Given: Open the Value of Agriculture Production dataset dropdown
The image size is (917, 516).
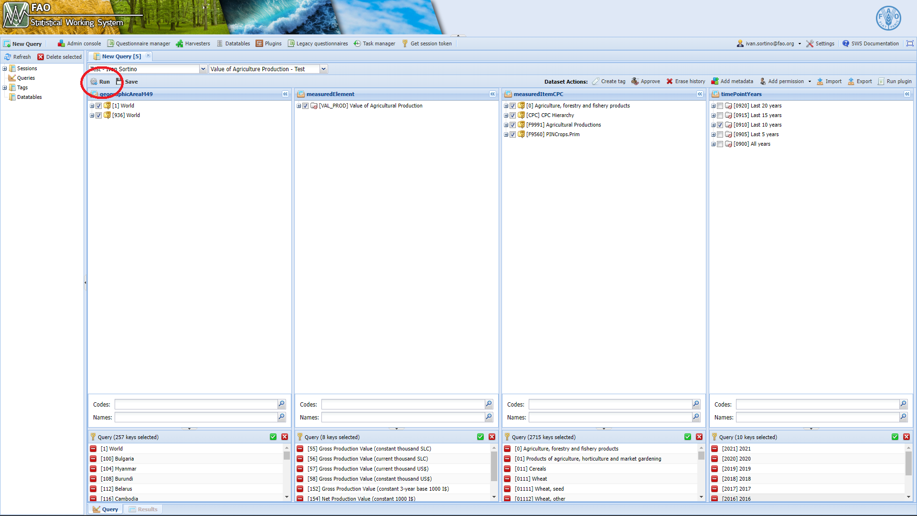Looking at the screenshot, I should (x=323, y=69).
